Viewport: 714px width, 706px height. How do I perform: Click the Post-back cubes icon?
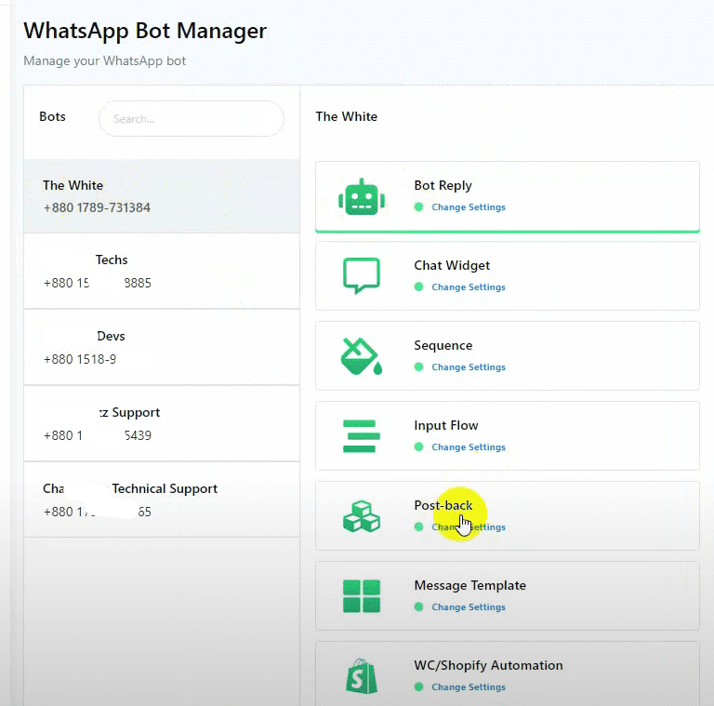pos(361,516)
